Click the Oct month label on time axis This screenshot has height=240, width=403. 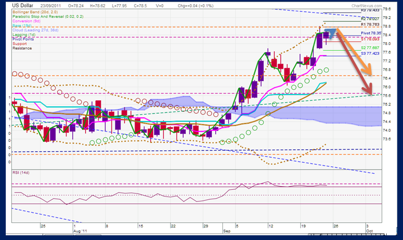[x=370, y=231]
